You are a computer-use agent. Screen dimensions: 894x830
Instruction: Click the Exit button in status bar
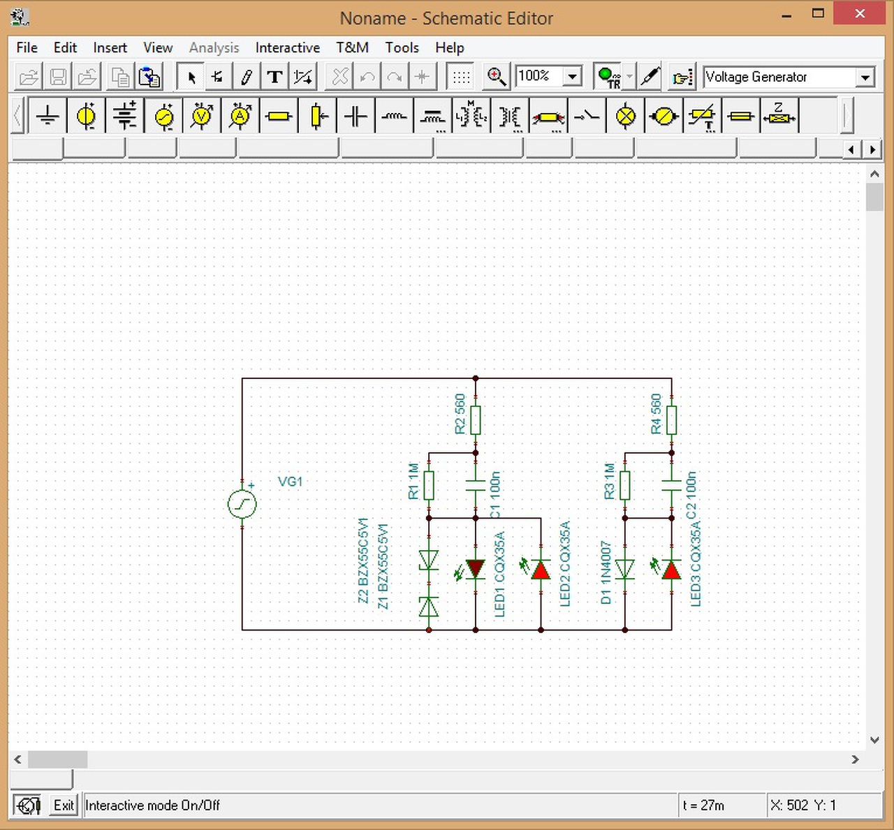click(x=64, y=806)
